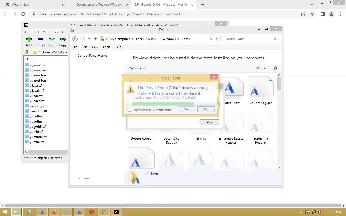Reload the Chrome page
This screenshot has width=346, height=216.
point(23,14)
